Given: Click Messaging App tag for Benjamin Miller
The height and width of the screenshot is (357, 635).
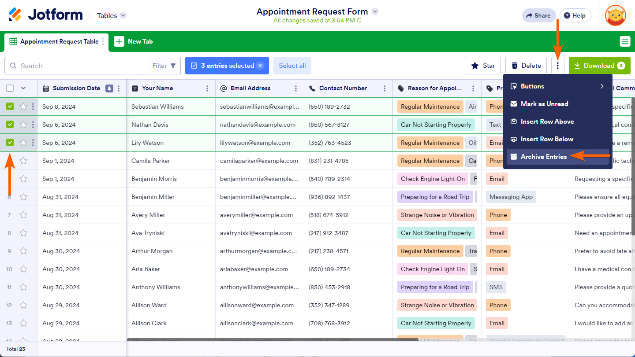Looking at the screenshot, I should click(x=511, y=197).
